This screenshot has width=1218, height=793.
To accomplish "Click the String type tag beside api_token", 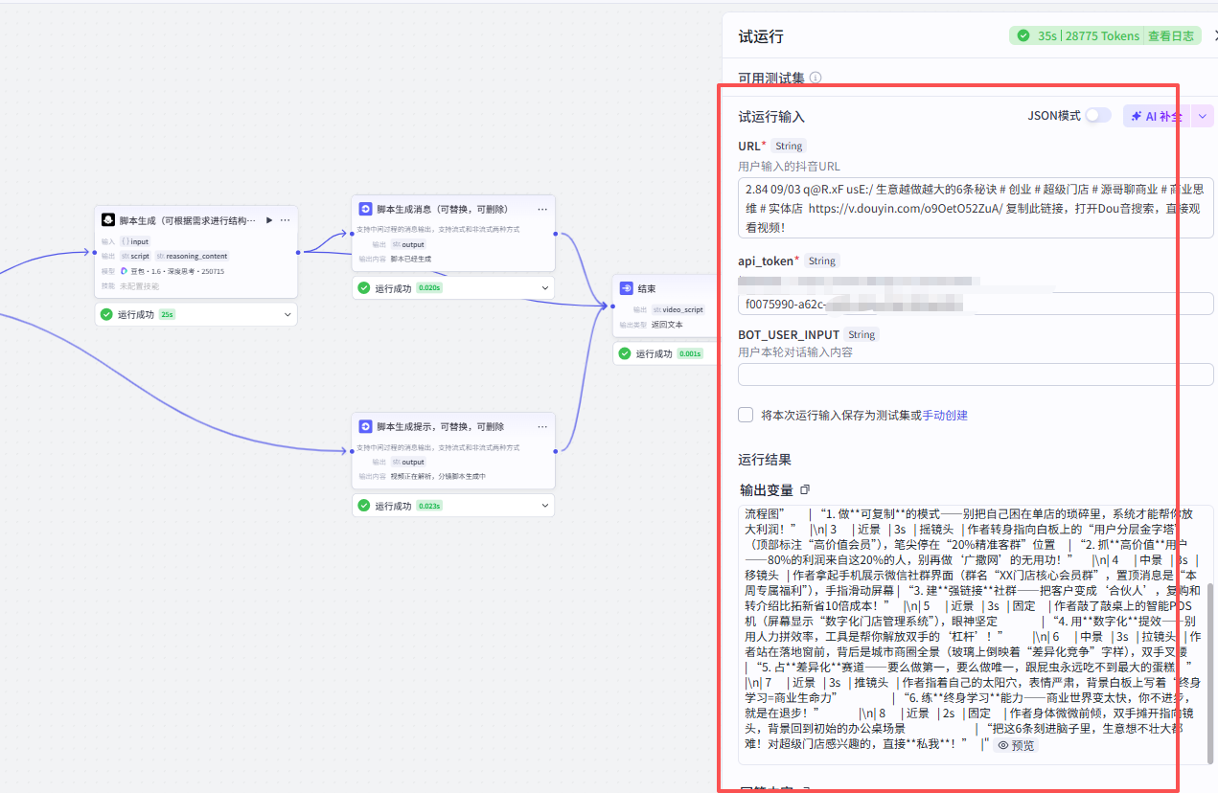I will 822,261.
